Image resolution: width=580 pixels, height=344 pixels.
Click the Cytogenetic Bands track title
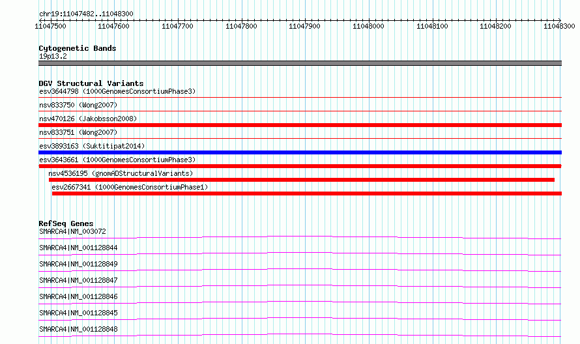click(78, 48)
